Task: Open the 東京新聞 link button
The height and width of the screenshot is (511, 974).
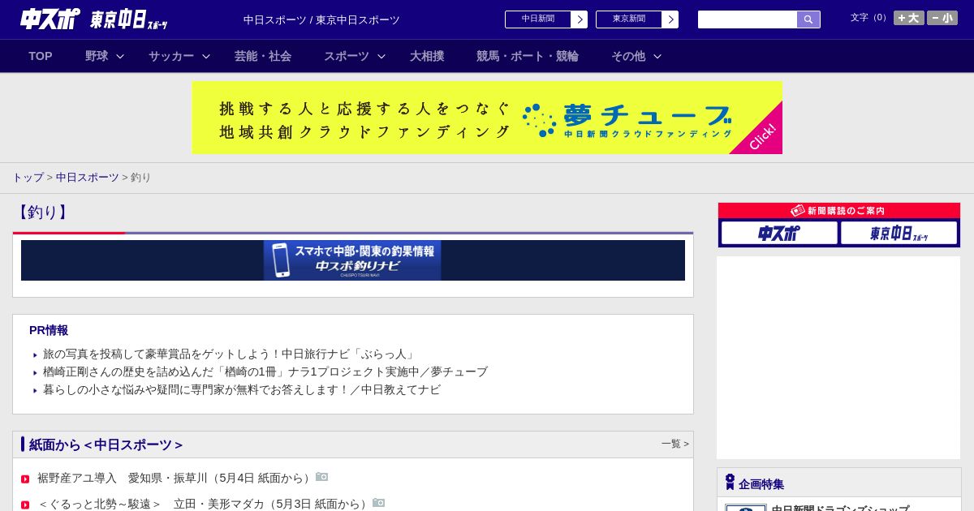Action: point(629,19)
